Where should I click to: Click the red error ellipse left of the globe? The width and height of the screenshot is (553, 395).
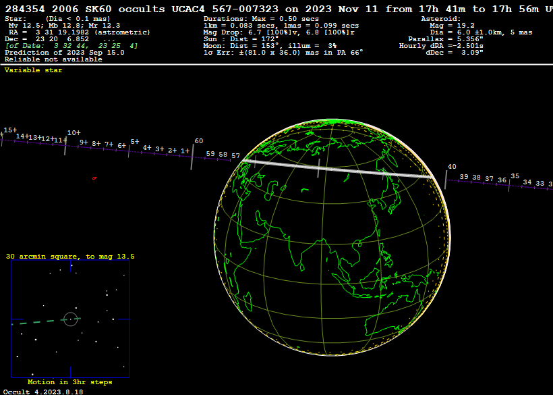coord(94,178)
